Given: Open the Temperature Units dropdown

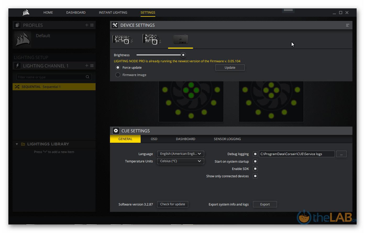Looking at the screenshot, I should pyautogui.click(x=180, y=161).
